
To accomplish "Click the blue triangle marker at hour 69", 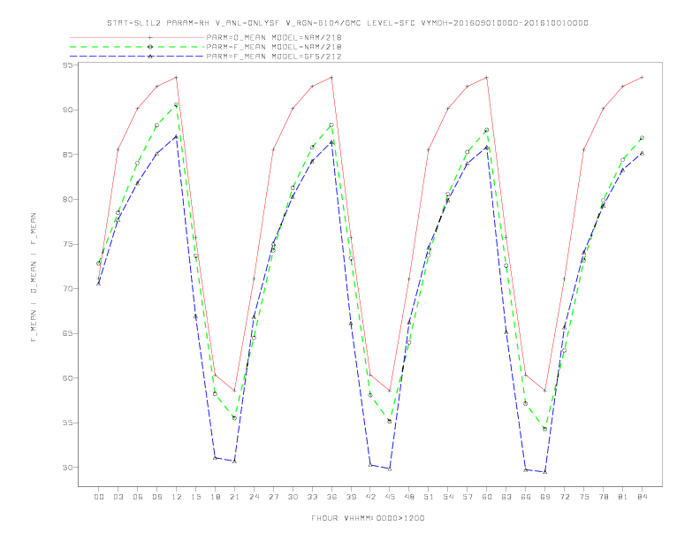I will [545, 472].
